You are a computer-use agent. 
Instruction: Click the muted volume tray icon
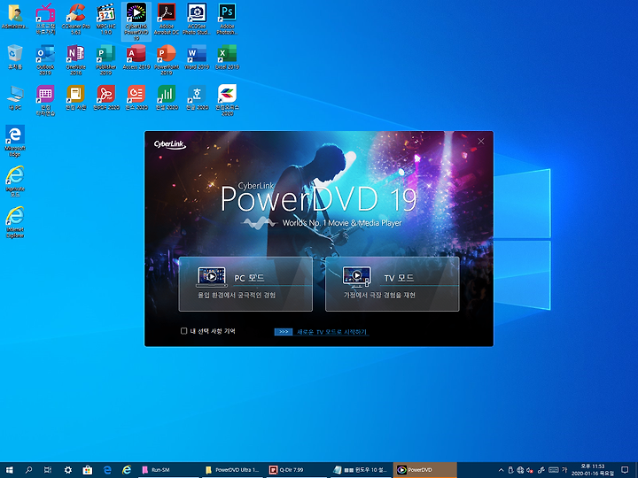click(530, 470)
